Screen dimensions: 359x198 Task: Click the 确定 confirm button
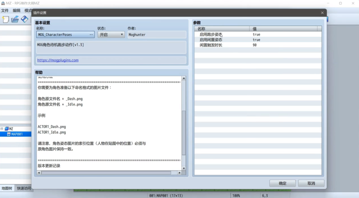pyautogui.click(x=283, y=183)
